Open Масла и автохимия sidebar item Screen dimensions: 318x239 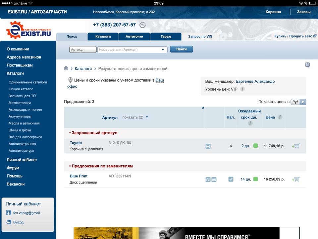click(x=24, y=123)
